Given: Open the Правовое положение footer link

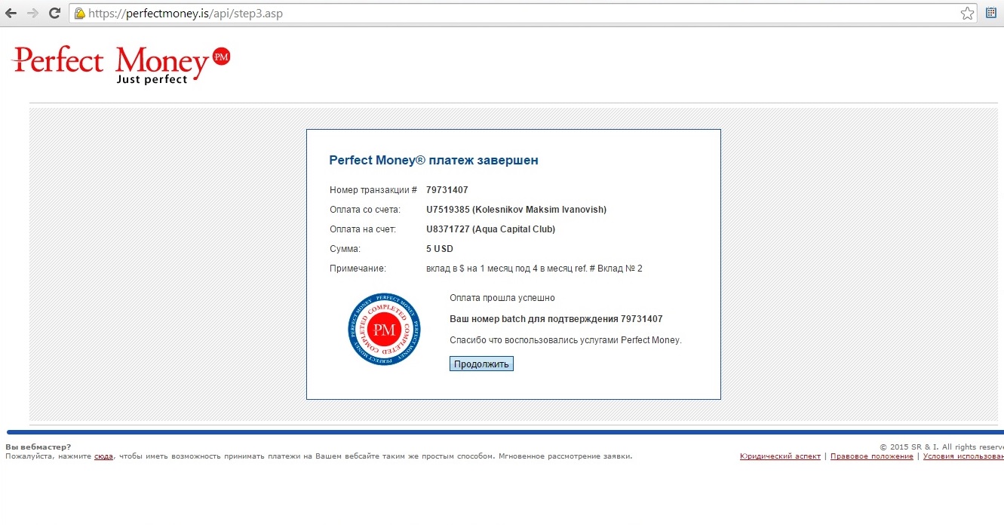Looking at the screenshot, I should click(x=871, y=456).
